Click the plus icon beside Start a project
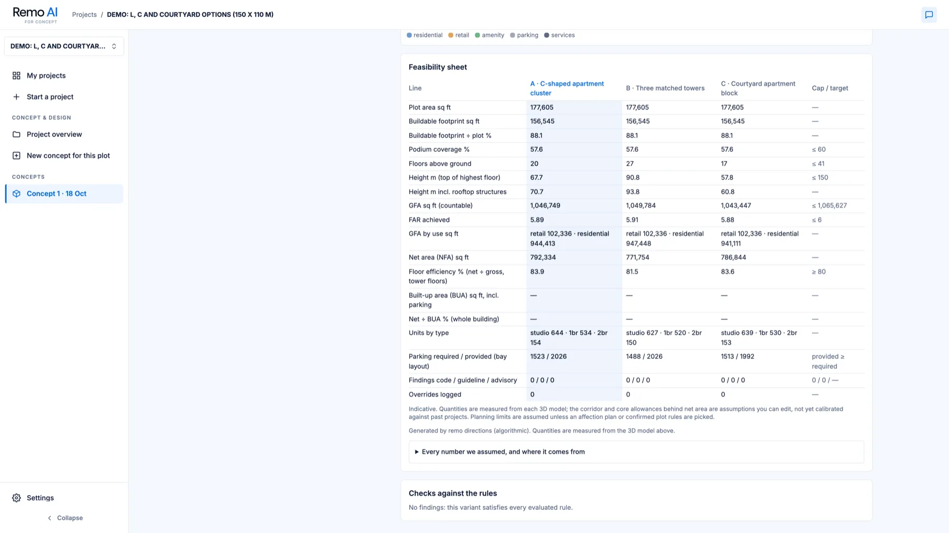 (x=16, y=97)
